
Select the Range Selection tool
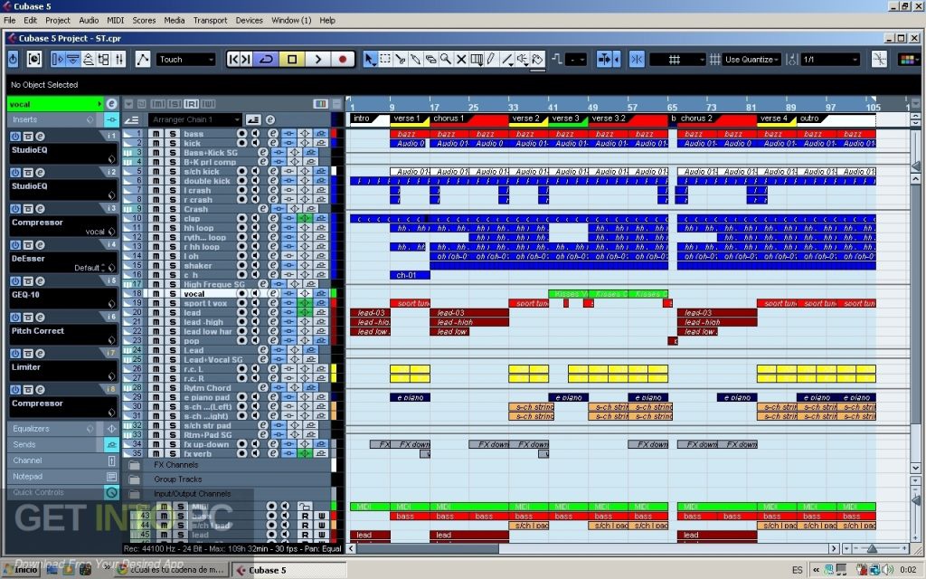385,59
